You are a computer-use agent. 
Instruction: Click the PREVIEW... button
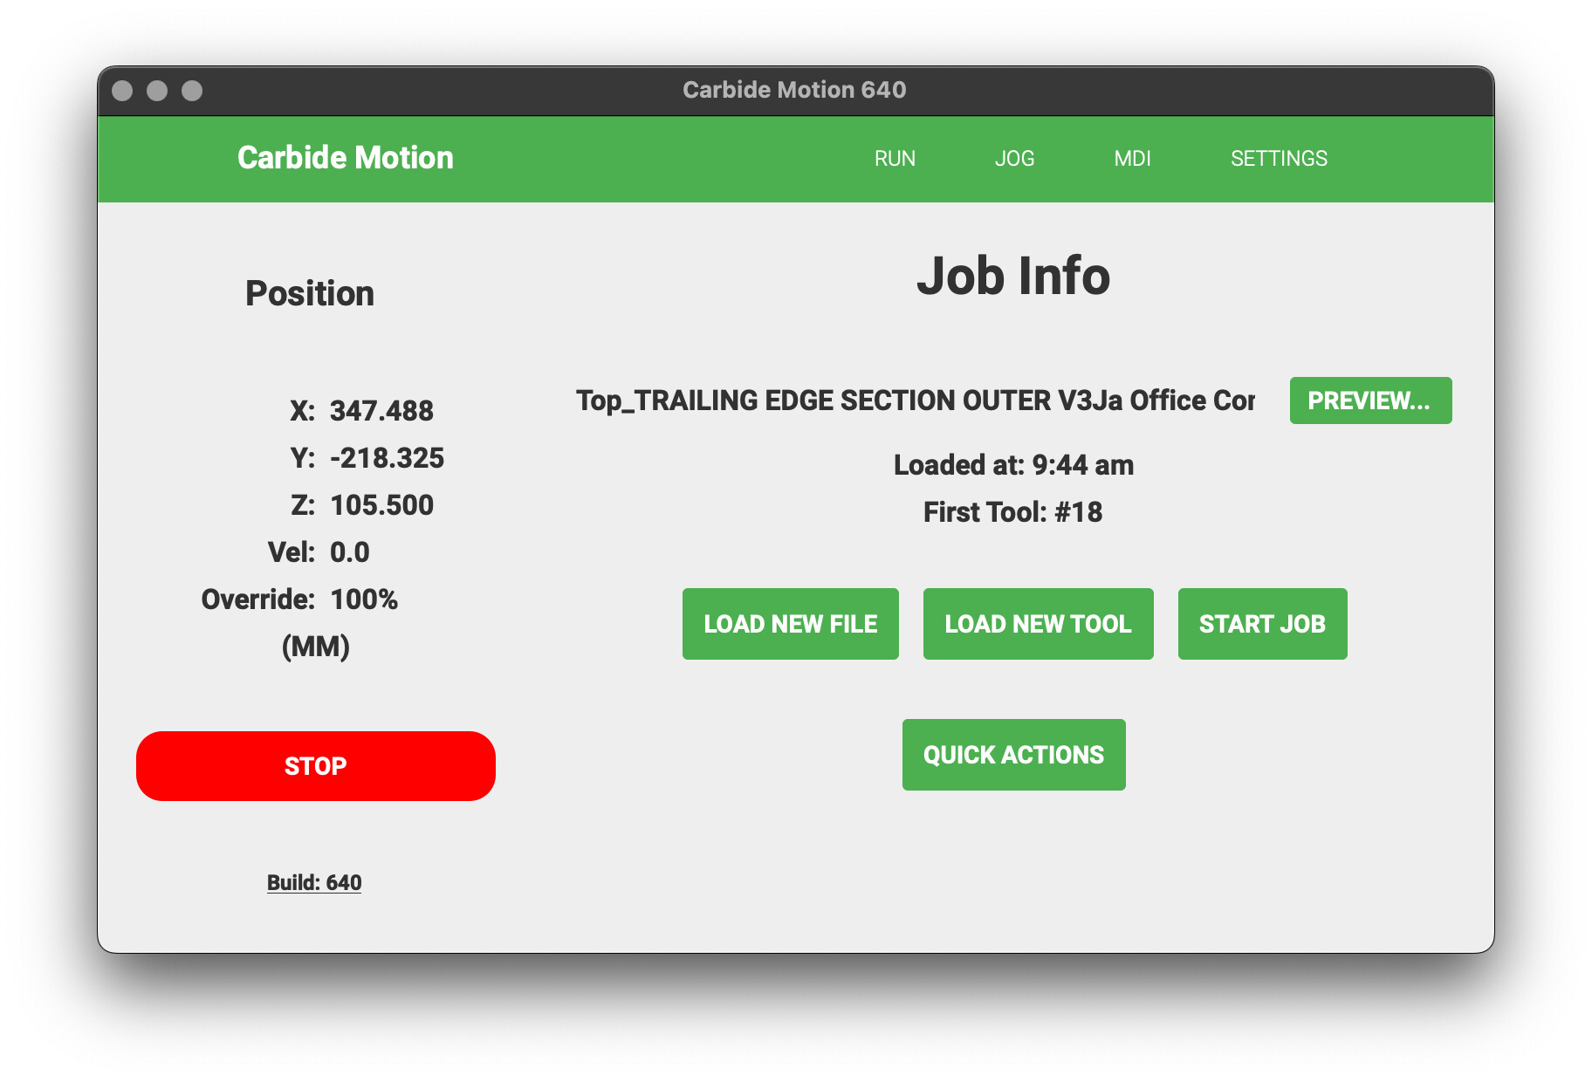click(x=1370, y=401)
